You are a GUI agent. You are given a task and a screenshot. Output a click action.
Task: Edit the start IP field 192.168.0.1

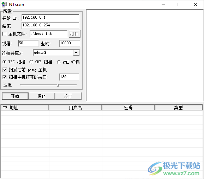tap(50, 18)
